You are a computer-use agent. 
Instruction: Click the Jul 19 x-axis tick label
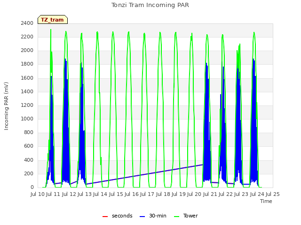coord(179,195)
